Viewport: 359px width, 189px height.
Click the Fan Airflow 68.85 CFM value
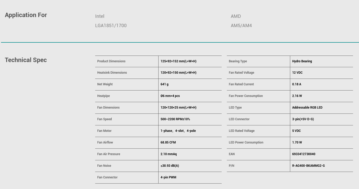pos(168,142)
